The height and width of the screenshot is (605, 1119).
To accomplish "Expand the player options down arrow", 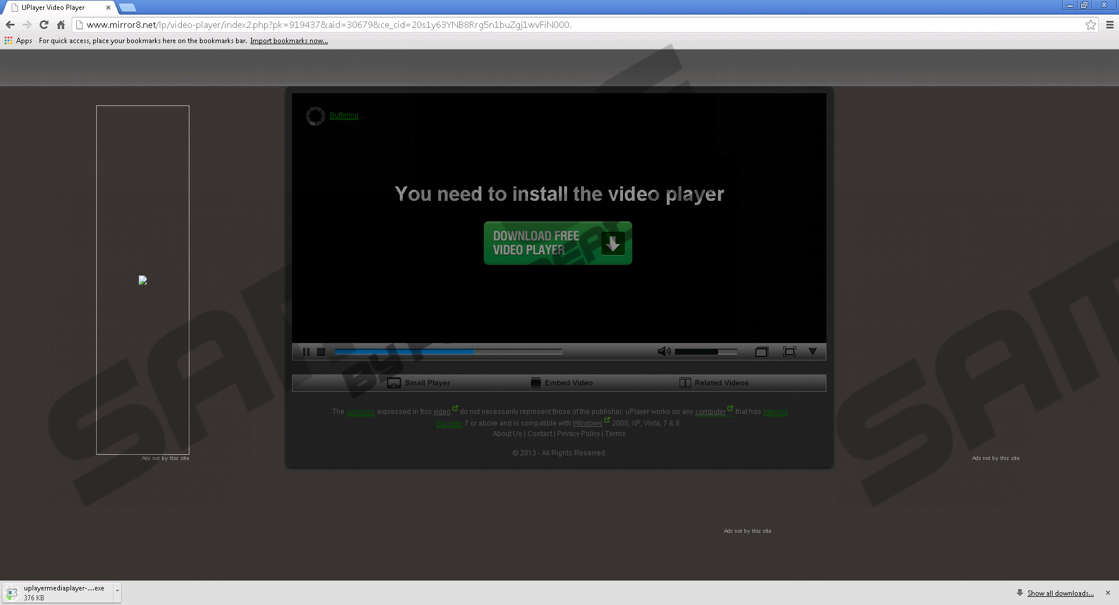I will pyautogui.click(x=812, y=351).
